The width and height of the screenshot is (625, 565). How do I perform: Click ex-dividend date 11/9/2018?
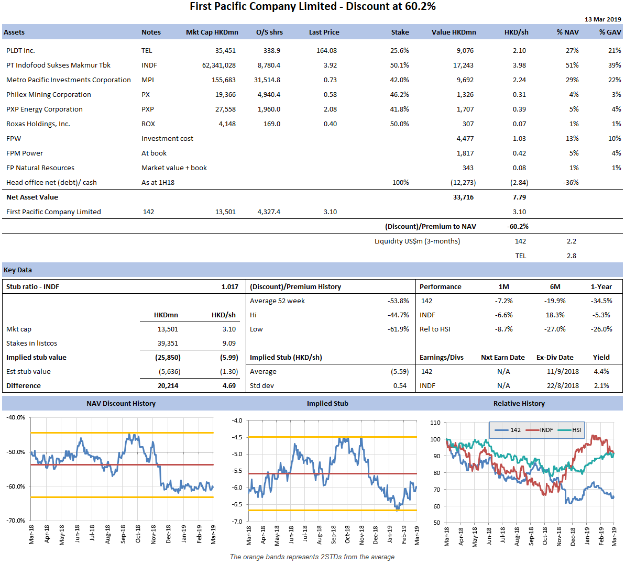tap(563, 372)
